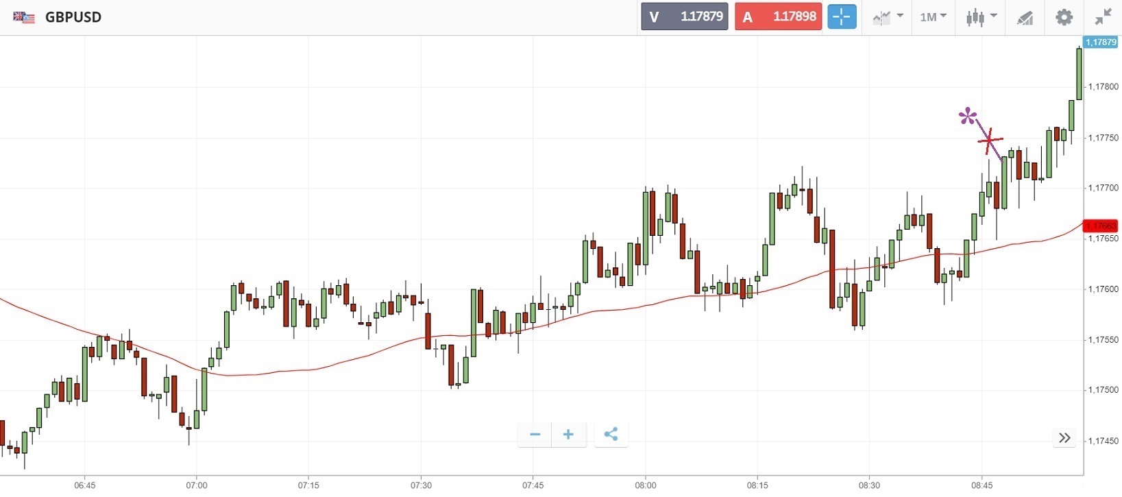Click the purple asterisk annotation
The width and height of the screenshot is (1122, 497).
(967, 117)
